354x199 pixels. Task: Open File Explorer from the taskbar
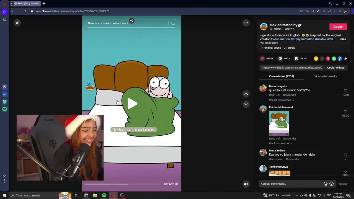[x=95, y=195]
